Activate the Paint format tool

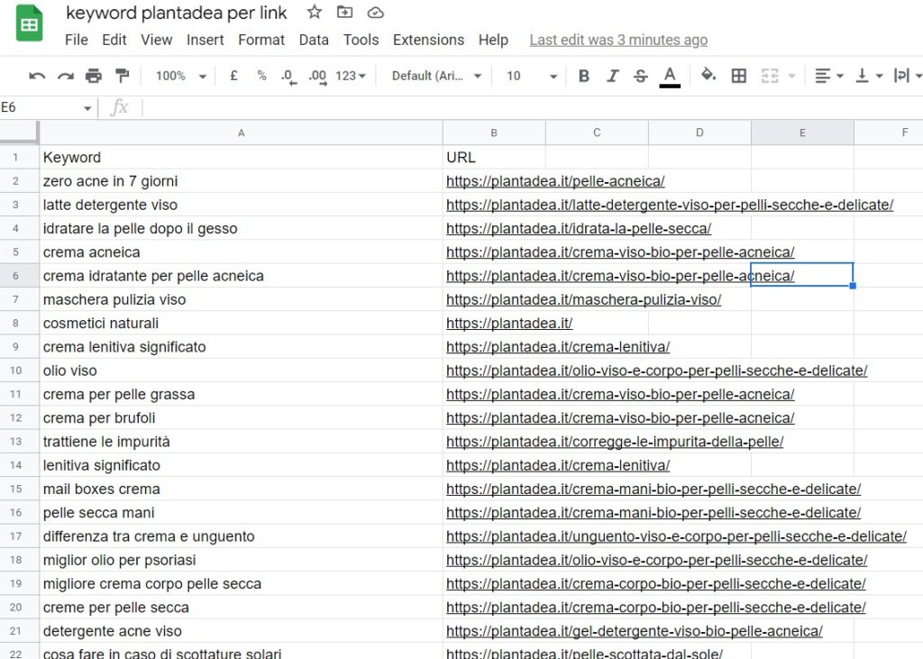122,76
